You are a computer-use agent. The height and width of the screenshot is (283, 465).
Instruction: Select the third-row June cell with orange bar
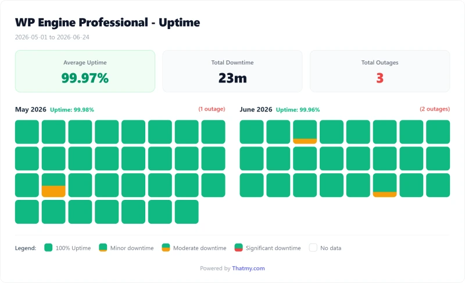[385, 185]
